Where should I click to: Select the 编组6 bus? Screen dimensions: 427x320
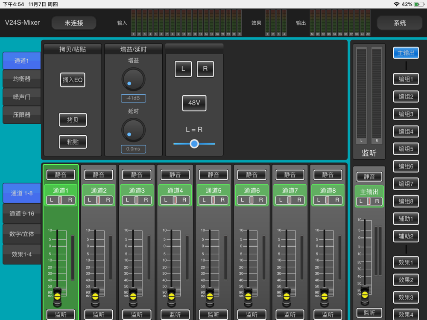(406, 166)
